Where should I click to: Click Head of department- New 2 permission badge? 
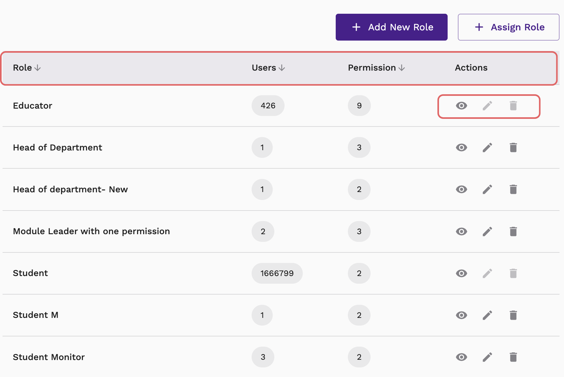point(359,189)
